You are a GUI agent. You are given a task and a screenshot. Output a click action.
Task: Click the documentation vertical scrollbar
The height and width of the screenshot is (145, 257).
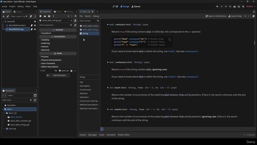255,43
